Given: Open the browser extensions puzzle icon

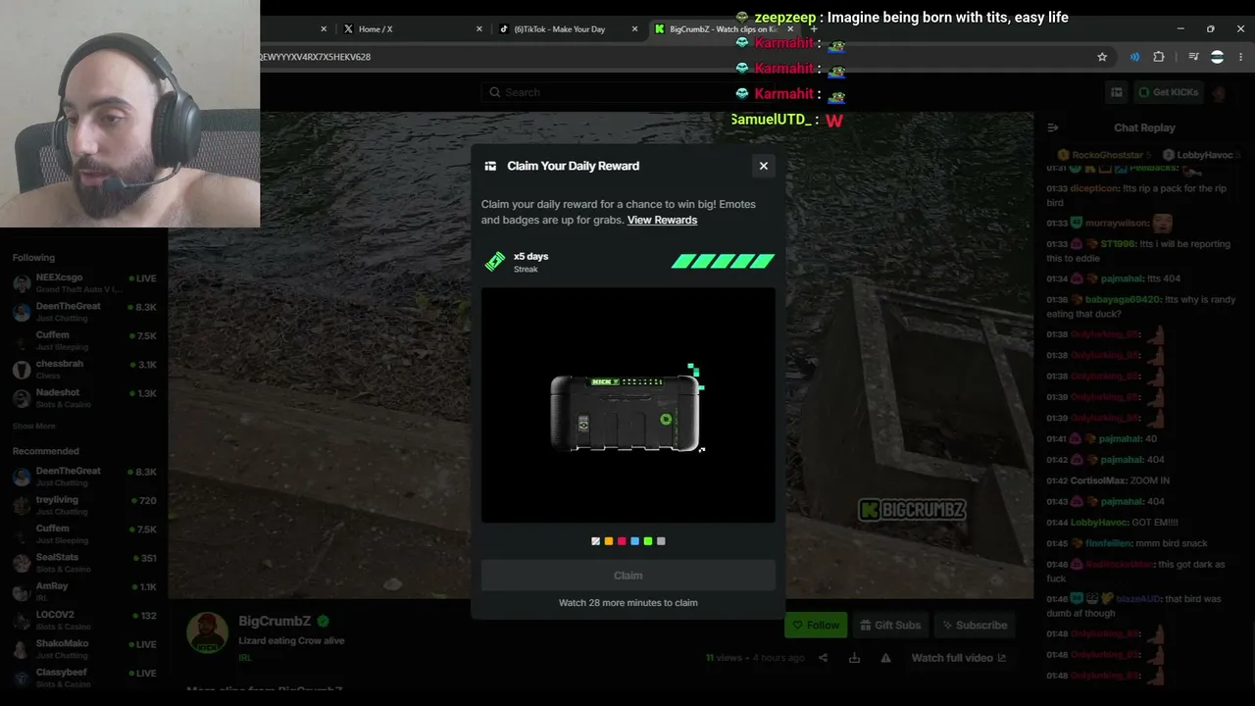Looking at the screenshot, I should 1159,57.
